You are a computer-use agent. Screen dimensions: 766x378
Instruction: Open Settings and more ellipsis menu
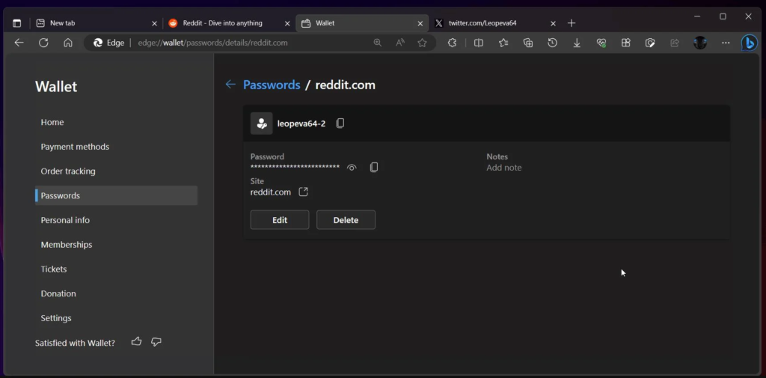pyautogui.click(x=724, y=43)
